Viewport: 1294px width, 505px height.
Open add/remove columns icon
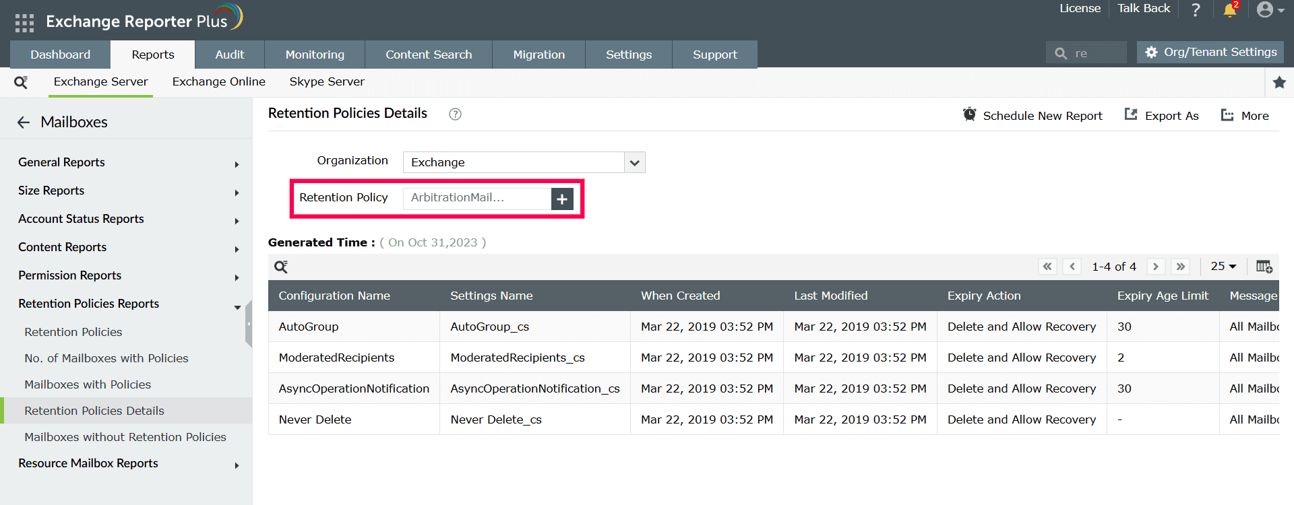[x=1264, y=267]
